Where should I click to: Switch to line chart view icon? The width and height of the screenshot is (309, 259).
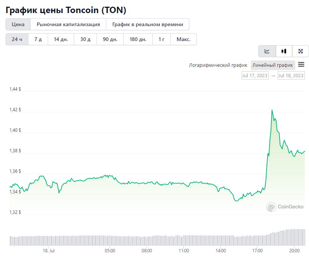[x=267, y=51]
